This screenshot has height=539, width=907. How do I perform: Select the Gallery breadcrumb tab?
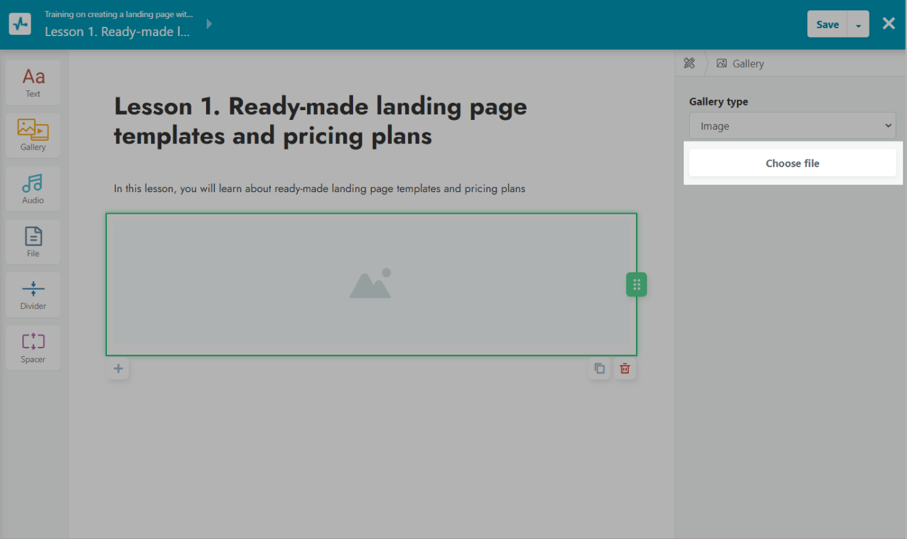tap(740, 64)
